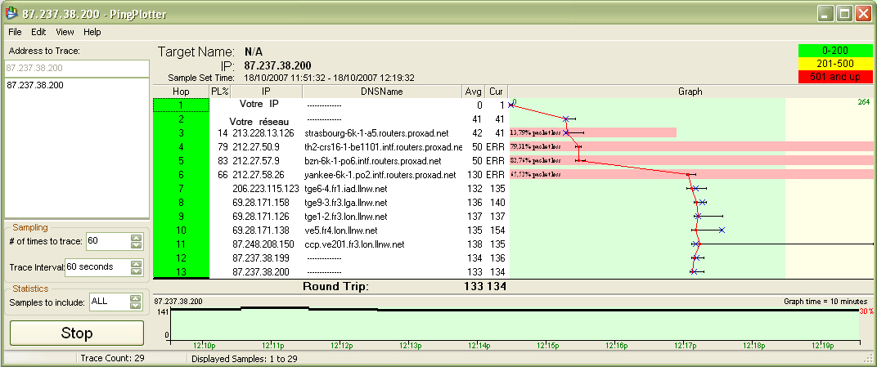Click the Hop column header

click(181, 92)
